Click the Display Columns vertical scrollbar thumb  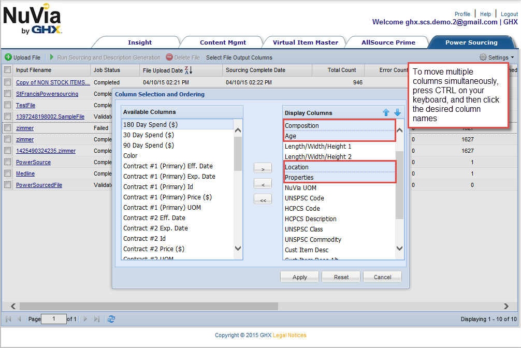399,185
